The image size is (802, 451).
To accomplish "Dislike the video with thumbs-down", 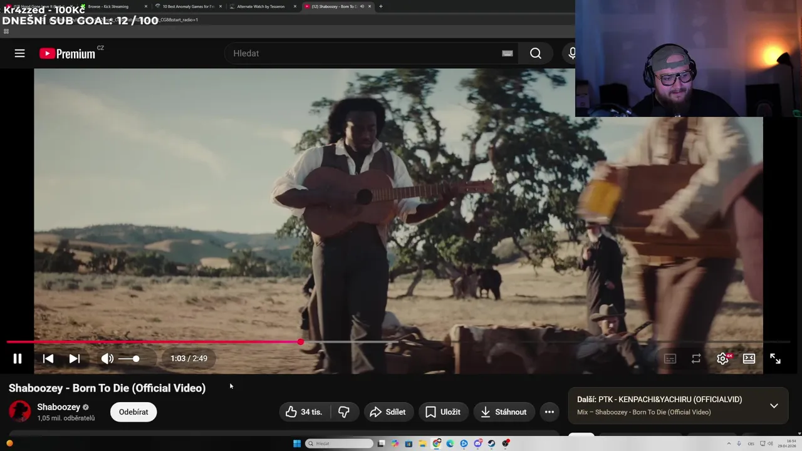I will [x=344, y=412].
